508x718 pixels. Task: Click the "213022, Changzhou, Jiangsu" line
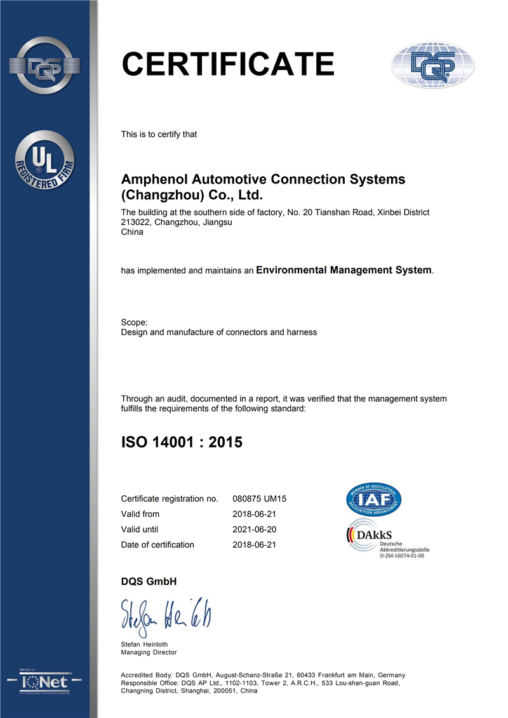pyautogui.click(x=177, y=222)
